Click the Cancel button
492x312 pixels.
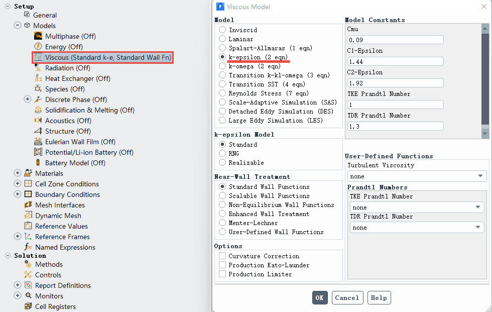(x=347, y=298)
